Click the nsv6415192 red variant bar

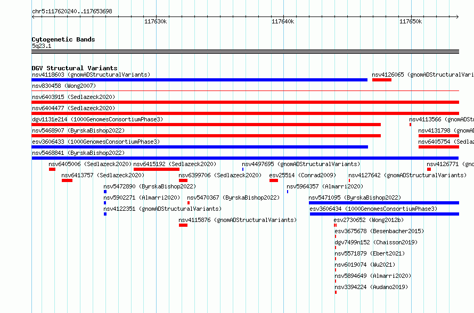(x=157, y=169)
